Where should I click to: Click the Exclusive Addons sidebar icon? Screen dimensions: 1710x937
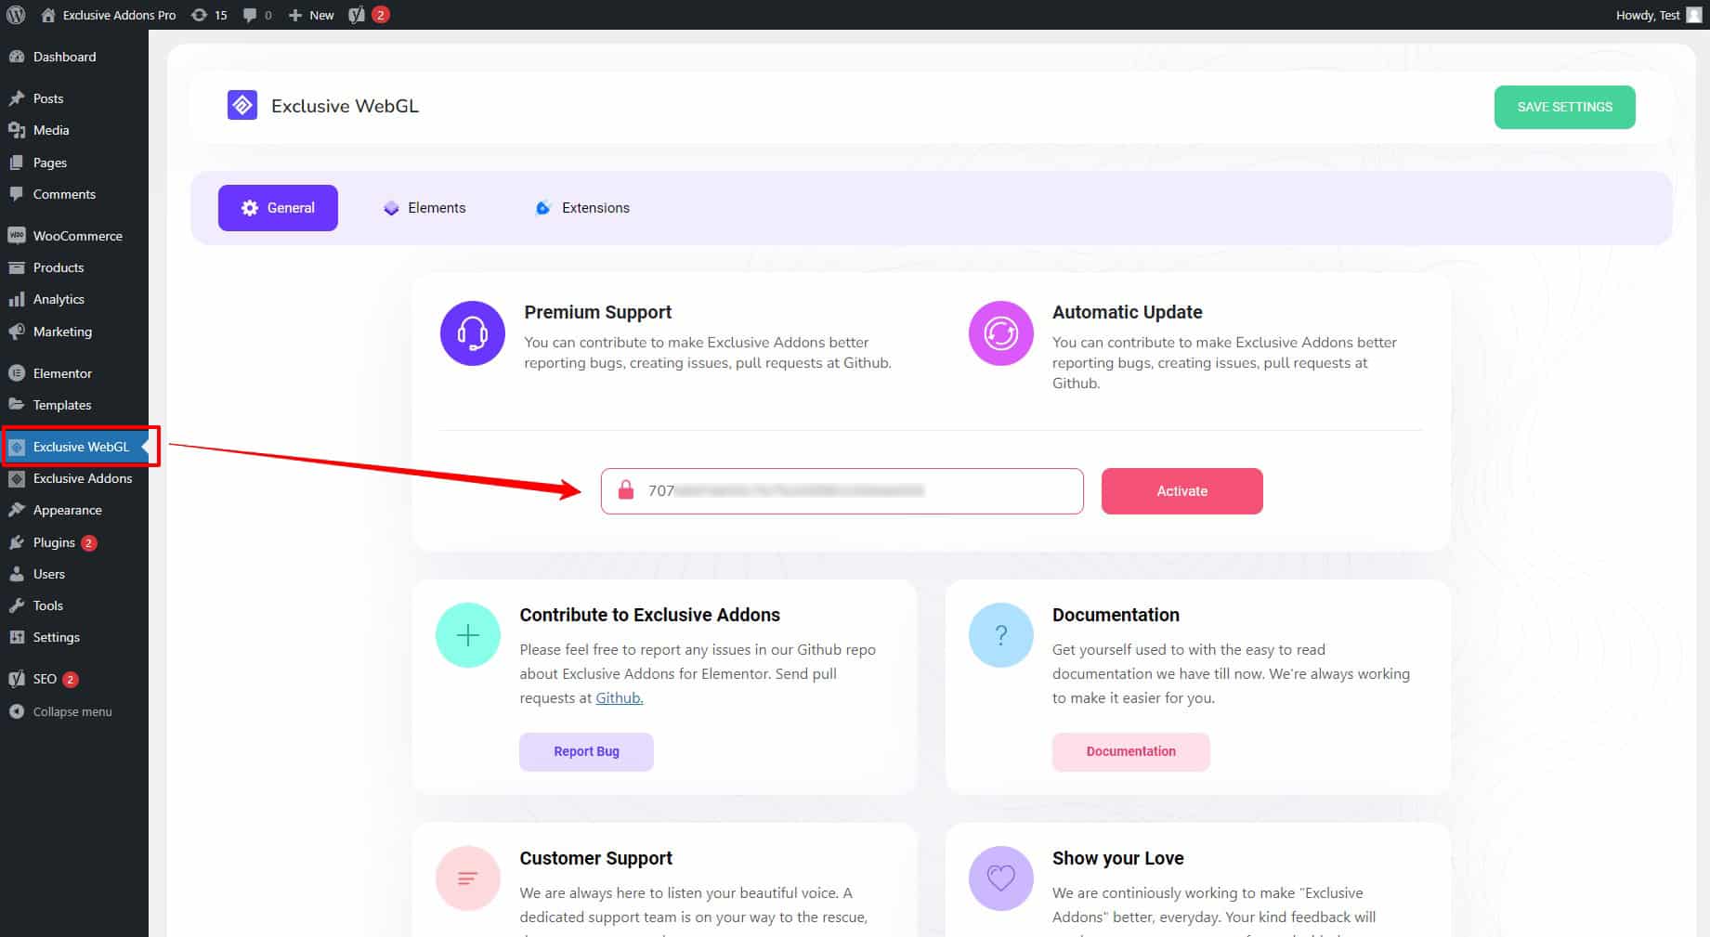[17, 478]
